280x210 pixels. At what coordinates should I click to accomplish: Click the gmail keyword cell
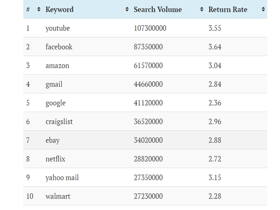click(54, 84)
